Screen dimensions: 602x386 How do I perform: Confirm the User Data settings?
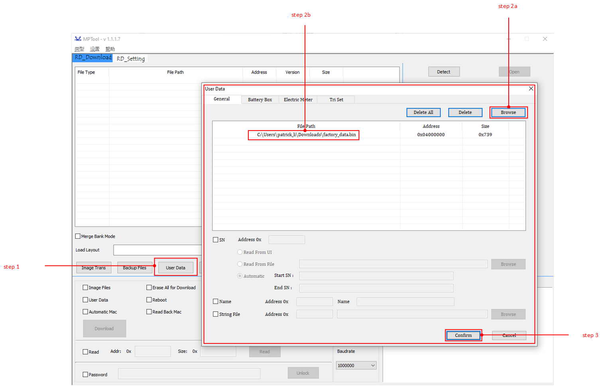pyautogui.click(x=463, y=335)
